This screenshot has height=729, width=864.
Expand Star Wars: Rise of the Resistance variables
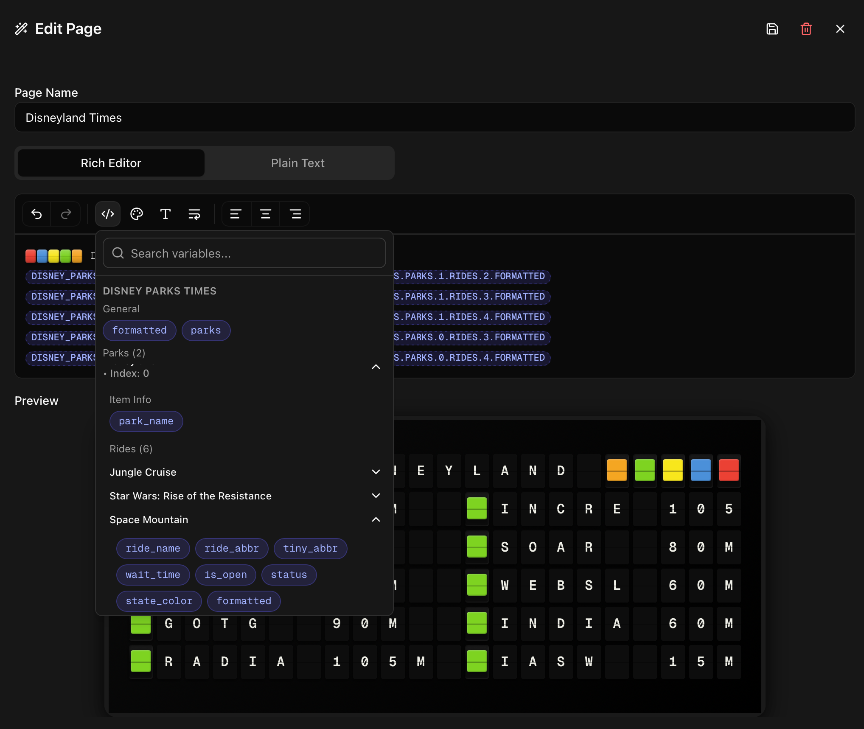pyautogui.click(x=376, y=495)
